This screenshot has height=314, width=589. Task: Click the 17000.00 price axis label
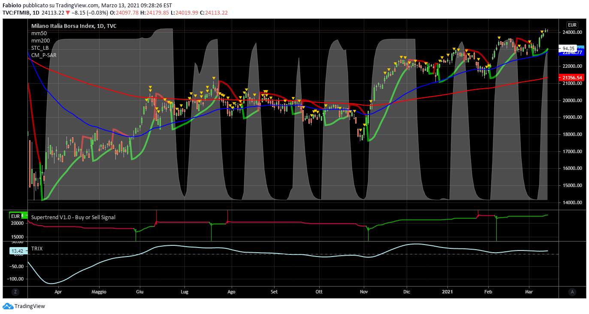point(573,151)
